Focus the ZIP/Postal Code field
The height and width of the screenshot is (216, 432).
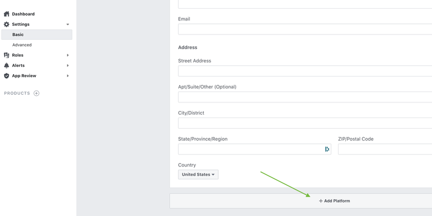pos(385,149)
